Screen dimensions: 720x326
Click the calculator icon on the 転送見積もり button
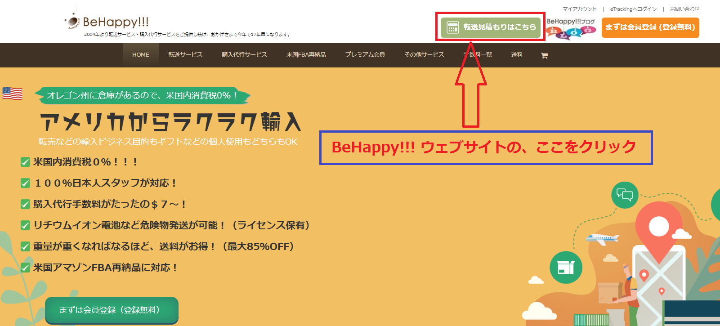(x=452, y=27)
